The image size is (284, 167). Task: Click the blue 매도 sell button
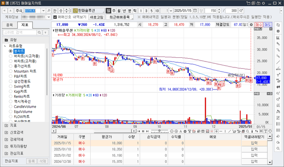point(268,25)
